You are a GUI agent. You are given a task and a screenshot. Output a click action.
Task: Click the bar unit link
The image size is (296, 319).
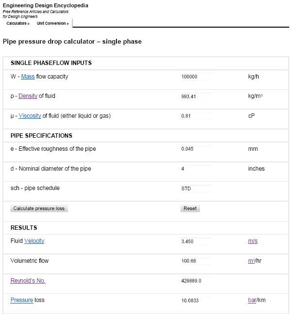pos(252,300)
